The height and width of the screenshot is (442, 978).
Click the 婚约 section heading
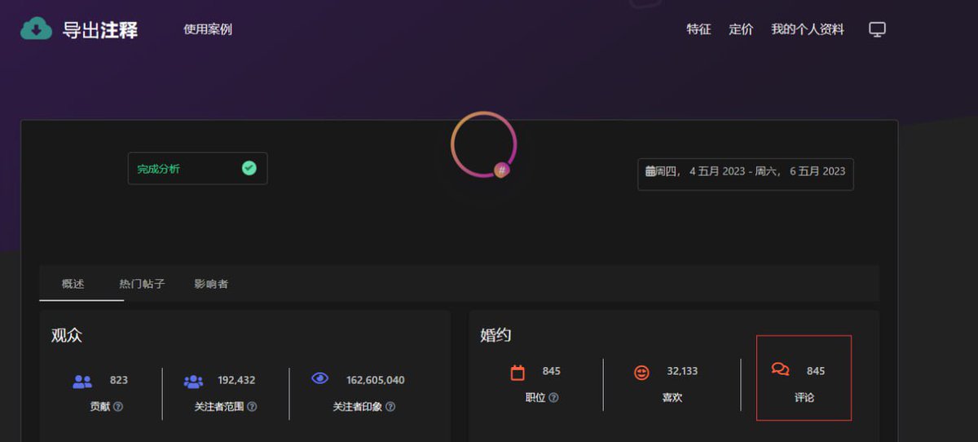click(496, 335)
